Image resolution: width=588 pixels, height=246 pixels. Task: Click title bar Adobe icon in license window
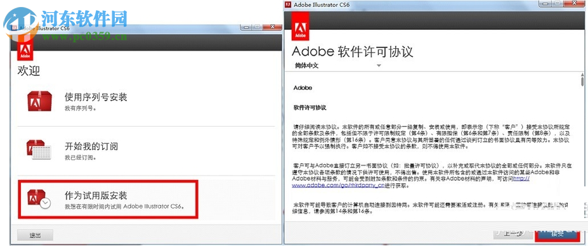tap(288, 5)
